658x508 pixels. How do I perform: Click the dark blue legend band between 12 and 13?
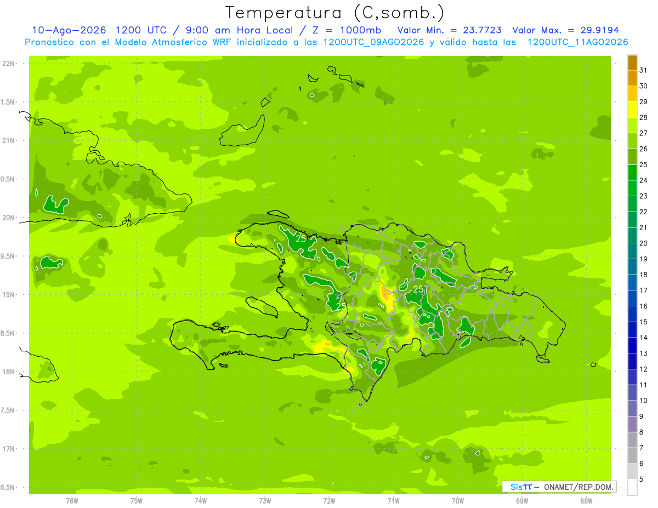point(632,361)
